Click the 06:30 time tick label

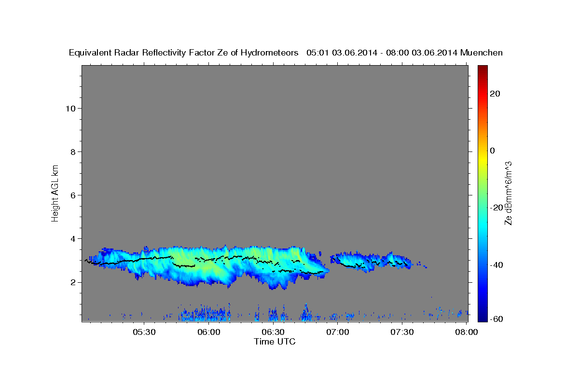pyautogui.click(x=273, y=332)
